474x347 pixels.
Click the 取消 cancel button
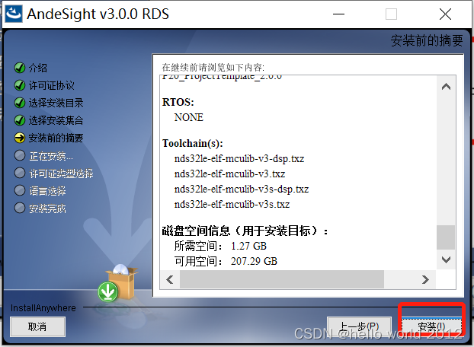pyautogui.click(x=37, y=326)
